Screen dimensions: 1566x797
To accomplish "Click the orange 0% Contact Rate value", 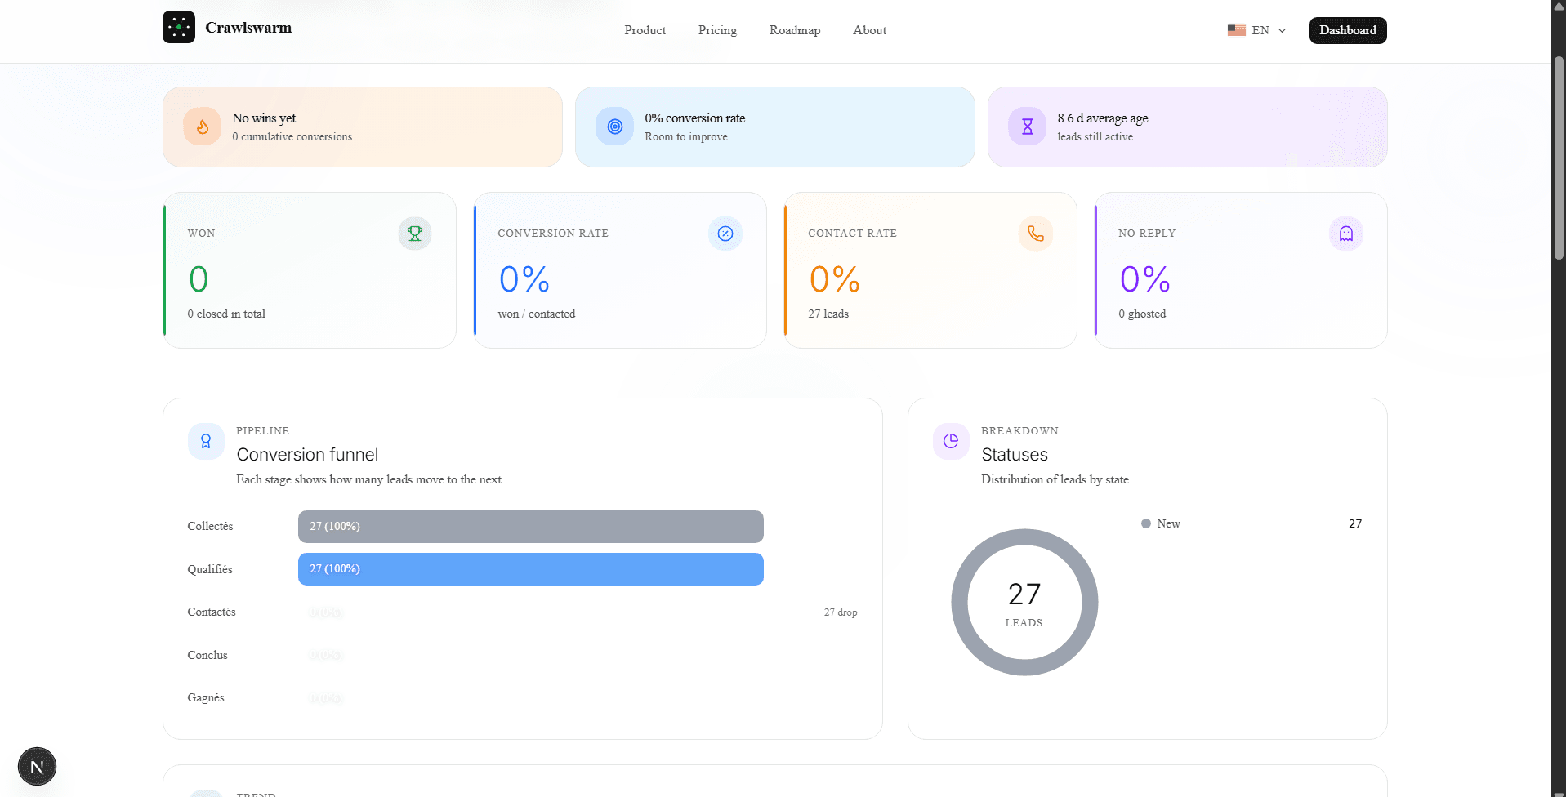I will (x=835, y=279).
